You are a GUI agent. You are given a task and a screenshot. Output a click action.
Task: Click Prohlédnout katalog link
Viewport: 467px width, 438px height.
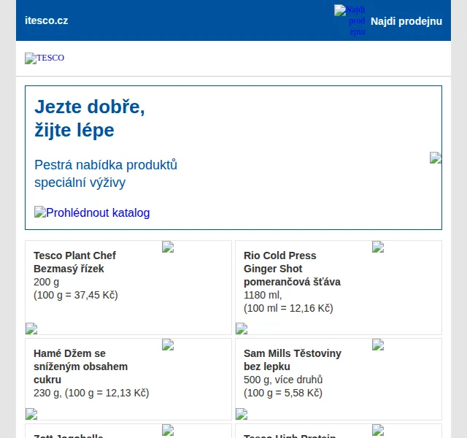coord(92,212)
